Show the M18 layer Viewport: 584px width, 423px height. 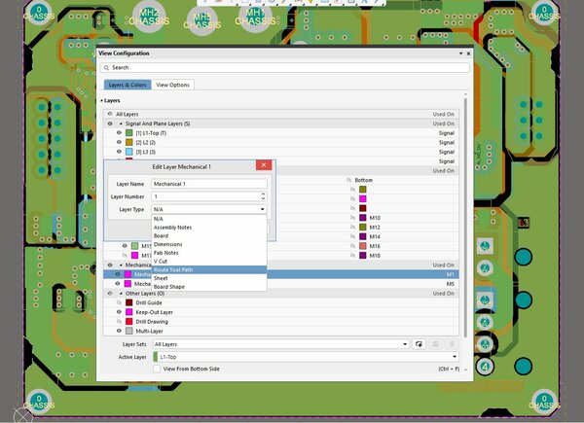(x=352, y=255)
